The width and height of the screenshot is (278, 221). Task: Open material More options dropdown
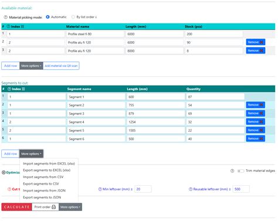click(31, 66)
